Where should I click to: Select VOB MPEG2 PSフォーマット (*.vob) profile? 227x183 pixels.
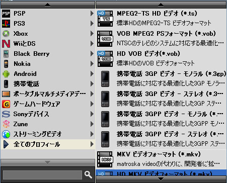[161, 39]
